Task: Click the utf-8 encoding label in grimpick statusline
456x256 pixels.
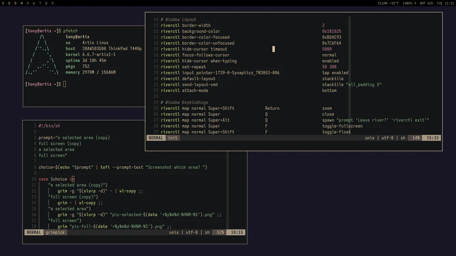Action: [191, 232]
